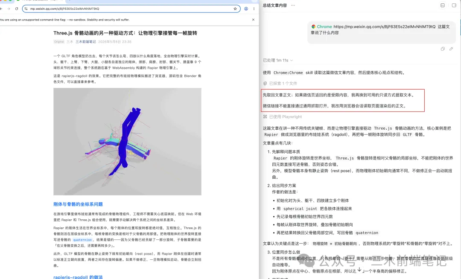Viewport: 461px width, 279px height.
Task: Open the 三木前端笔记 account link
Action: tap(85, 42)
